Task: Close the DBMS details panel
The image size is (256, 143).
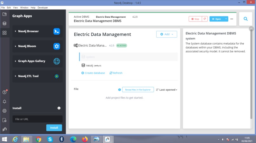Action: coord(251,29)
